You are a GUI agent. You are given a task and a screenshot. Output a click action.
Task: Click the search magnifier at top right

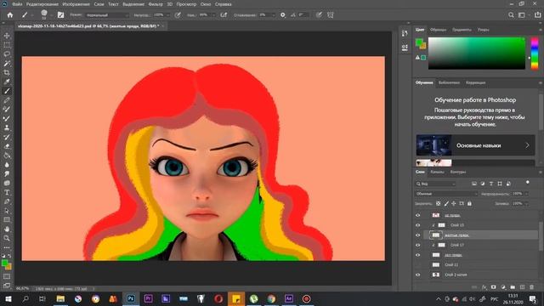coord(511,15)
